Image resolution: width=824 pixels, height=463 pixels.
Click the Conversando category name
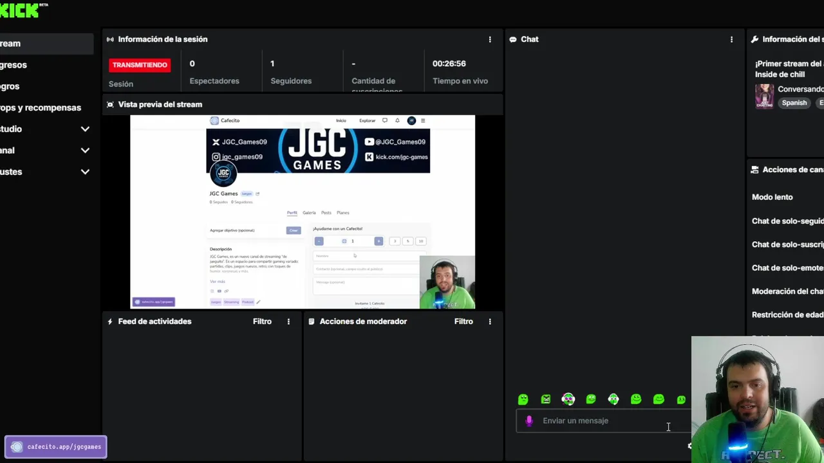[x=801, y=89]
